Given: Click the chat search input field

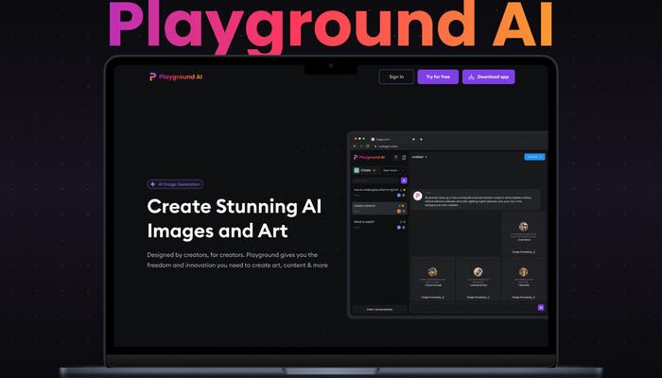Looking at the screenshot, I should (x=375, y=180).
